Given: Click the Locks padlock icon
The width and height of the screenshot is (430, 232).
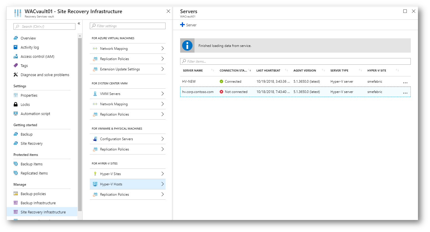Looking at the screenshot, I should click(x=16, y=104).
